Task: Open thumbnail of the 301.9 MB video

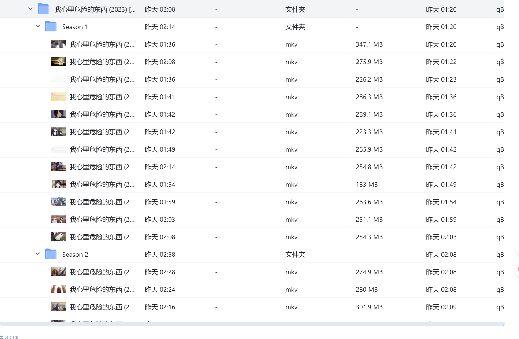Action: point(58,307)
